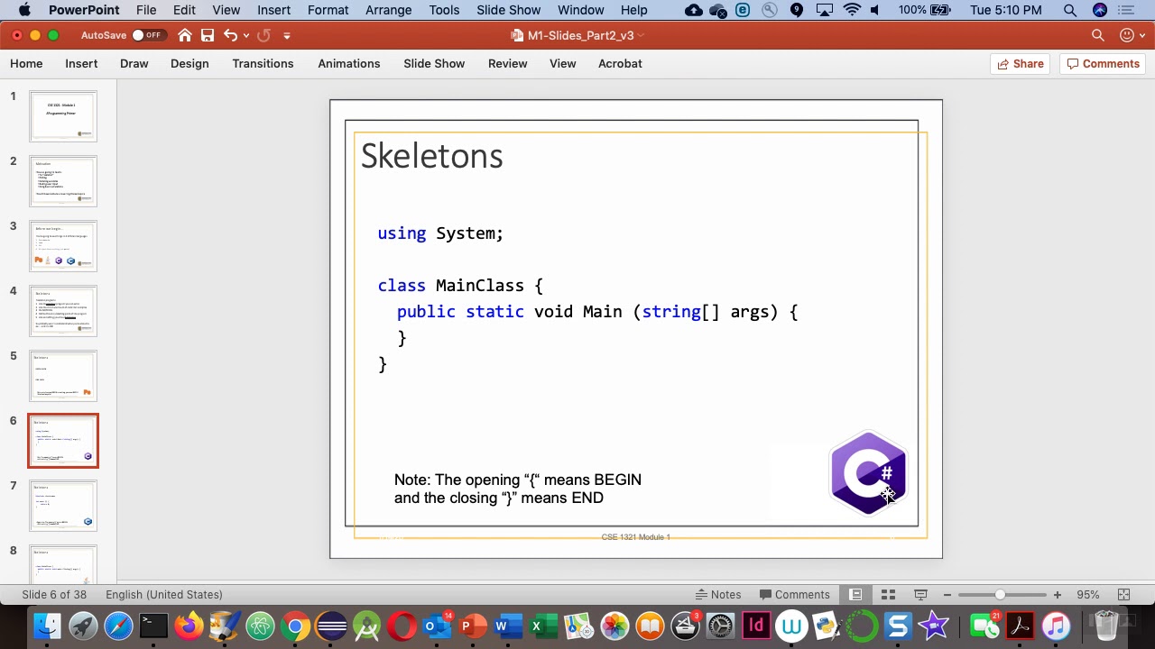Open Finder from the Dock
The image size is (1155, 649).
coord(47,626)
